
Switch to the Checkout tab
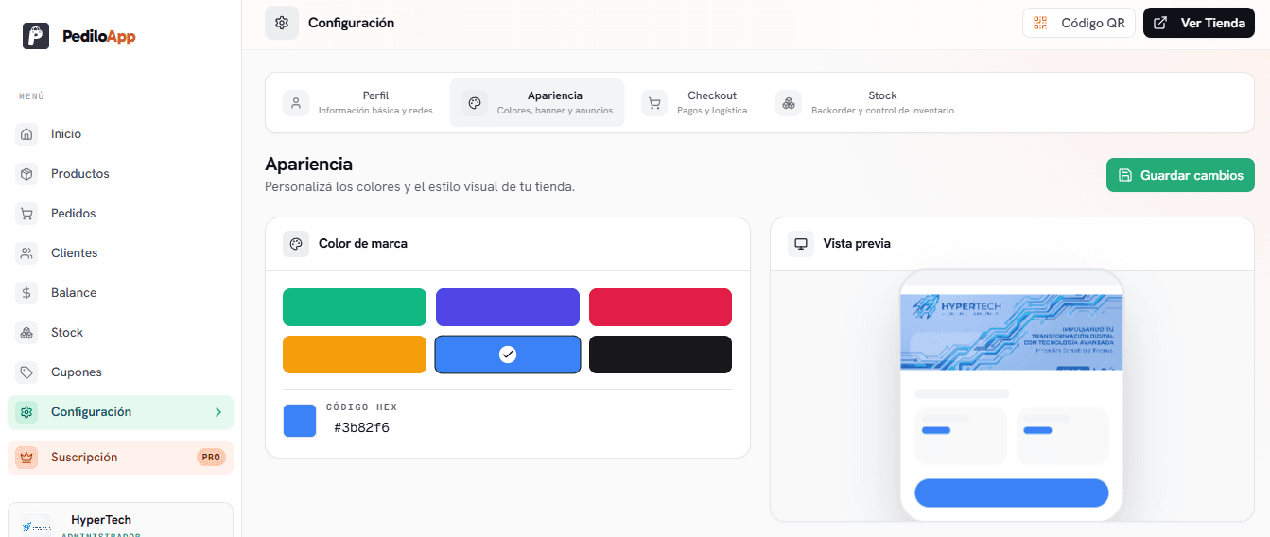[695, 102]
